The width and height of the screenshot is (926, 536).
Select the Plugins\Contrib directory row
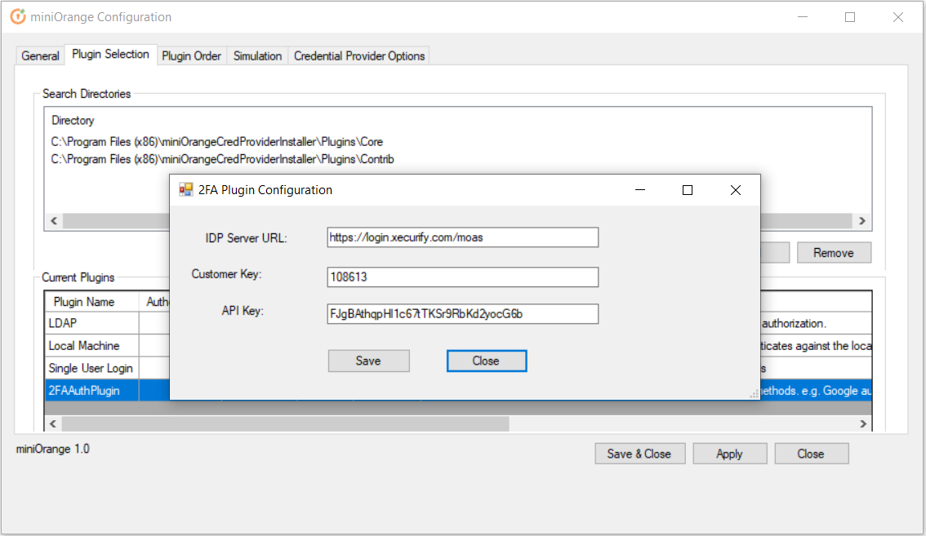click(x=223, y=159)
